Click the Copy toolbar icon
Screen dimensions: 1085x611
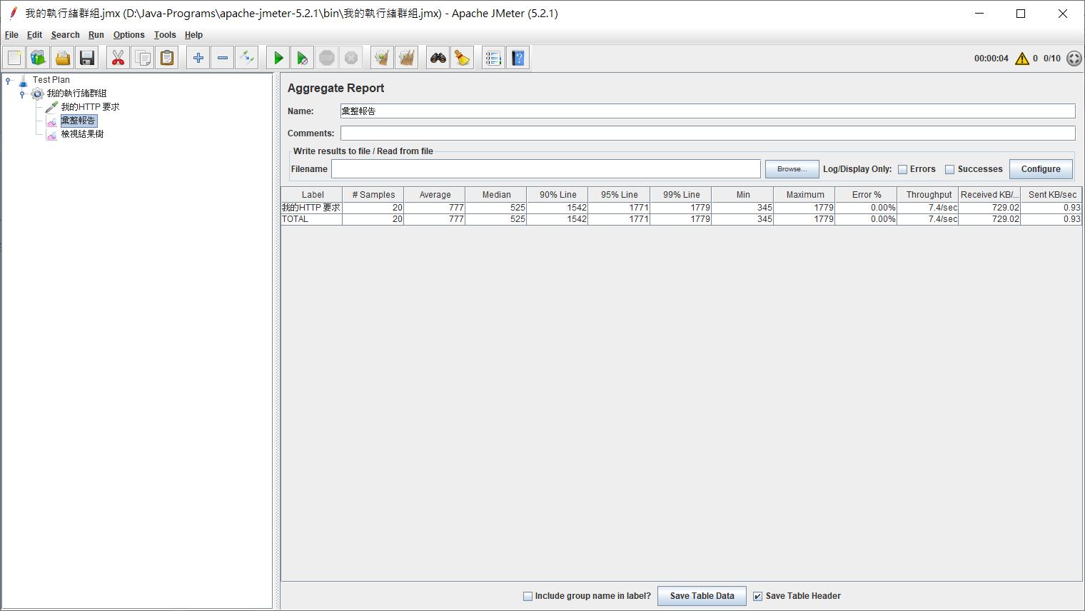point(143,58)
